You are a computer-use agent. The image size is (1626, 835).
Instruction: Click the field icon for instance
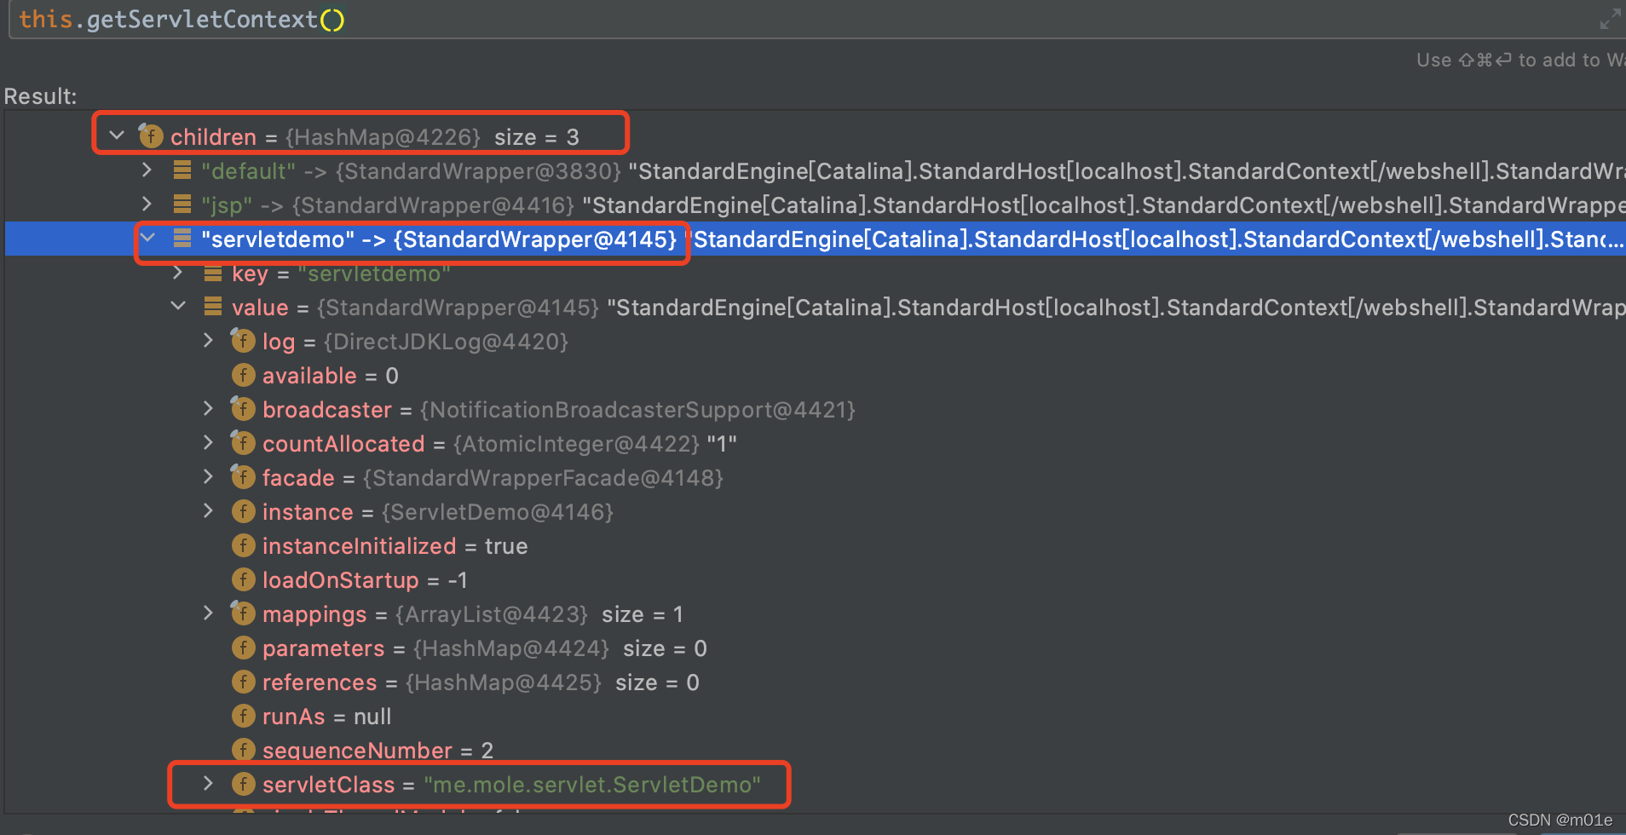[x=244, y=511]
